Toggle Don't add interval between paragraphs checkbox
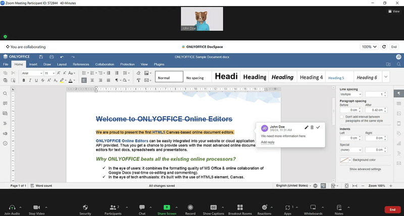The width and height of the screenshot is (404, 216). 342,117
